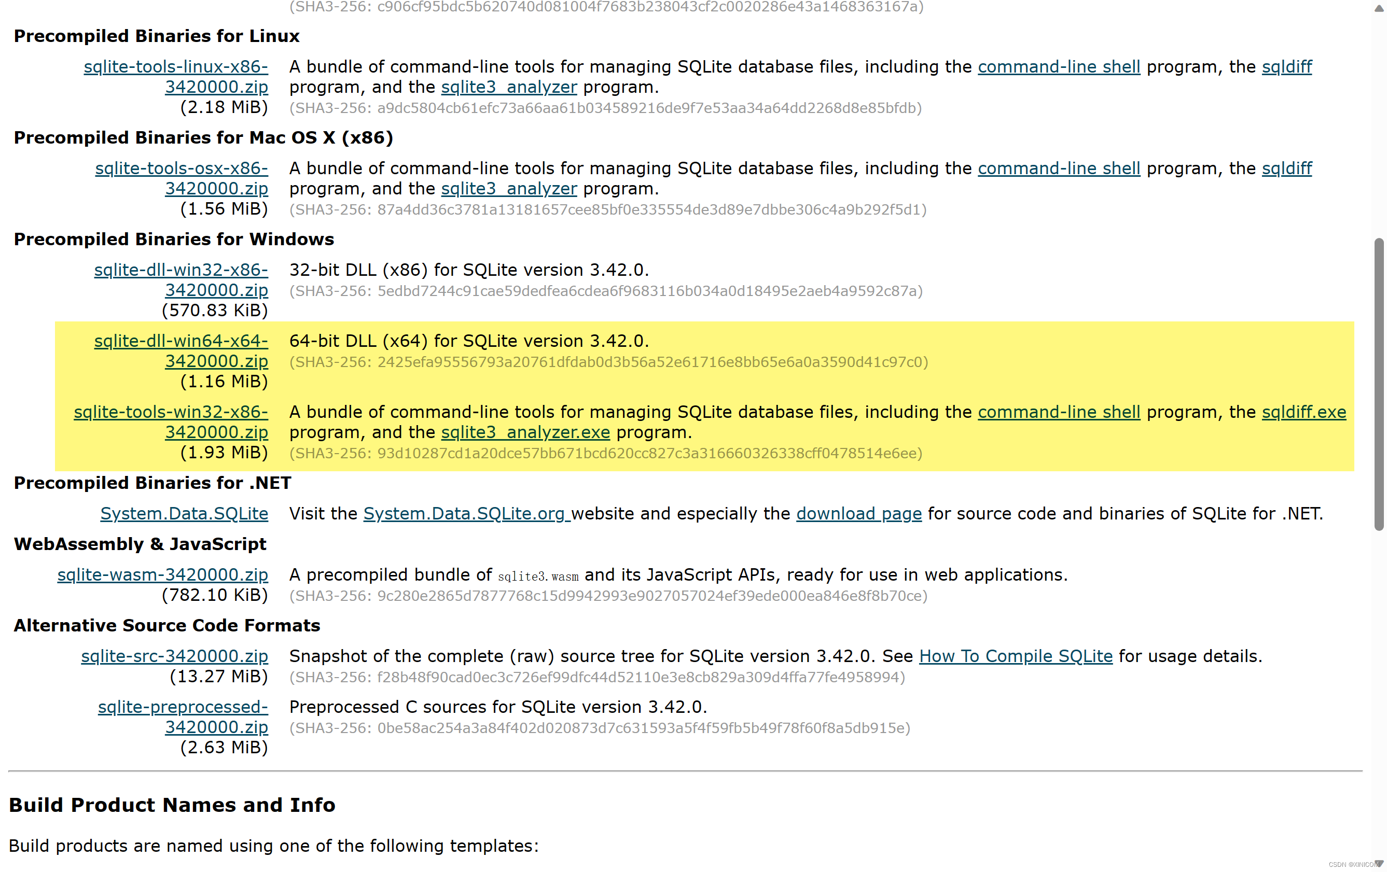The image size is (1387, 872).
Task: Open the .NET download page link
Action: [858, 514]
